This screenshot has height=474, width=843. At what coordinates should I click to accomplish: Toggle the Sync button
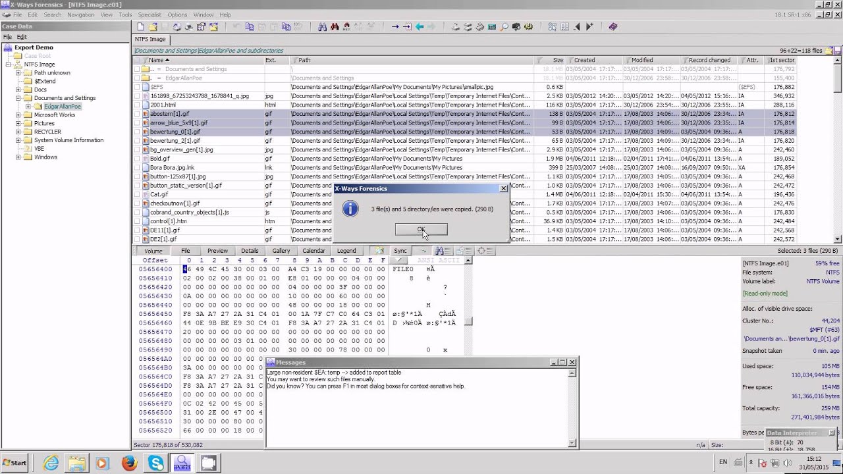tap(400, 251)
